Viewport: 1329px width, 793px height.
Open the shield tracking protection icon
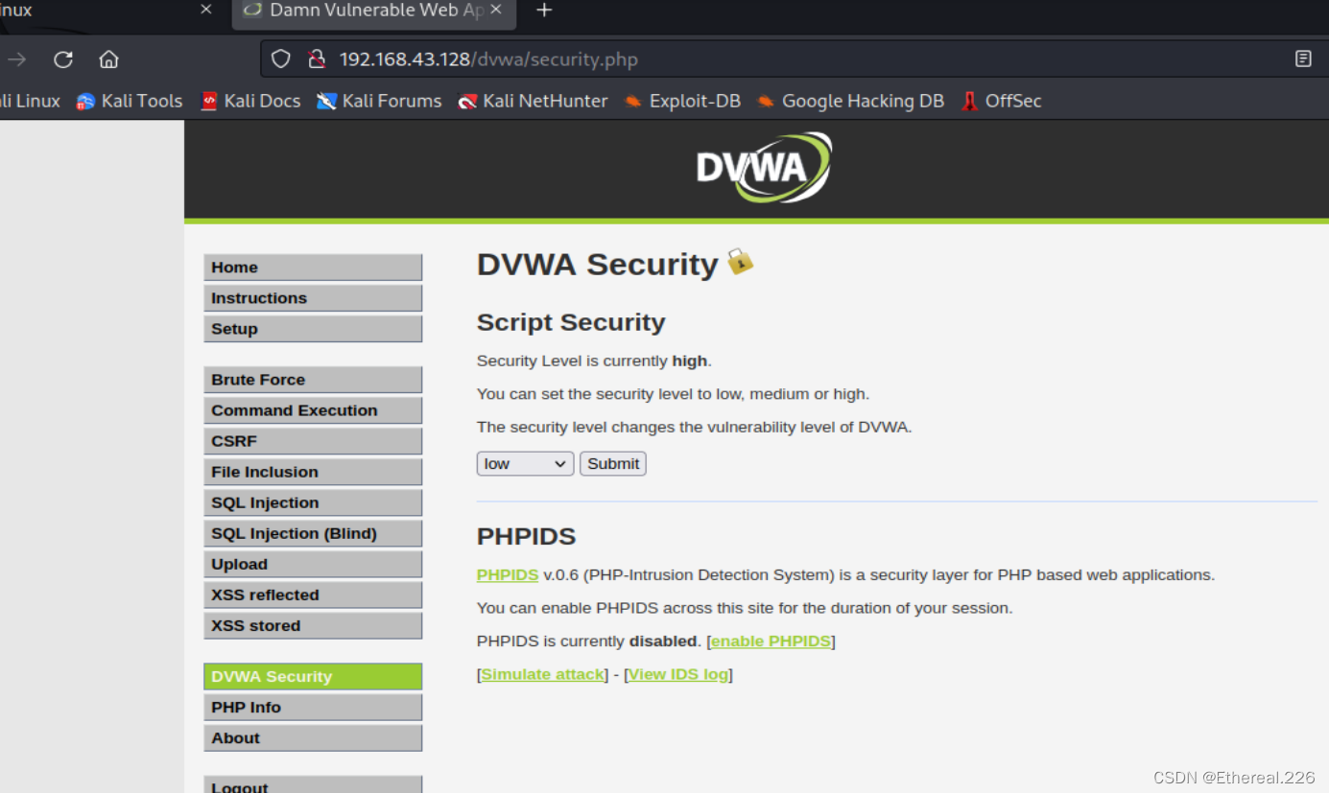280,59
